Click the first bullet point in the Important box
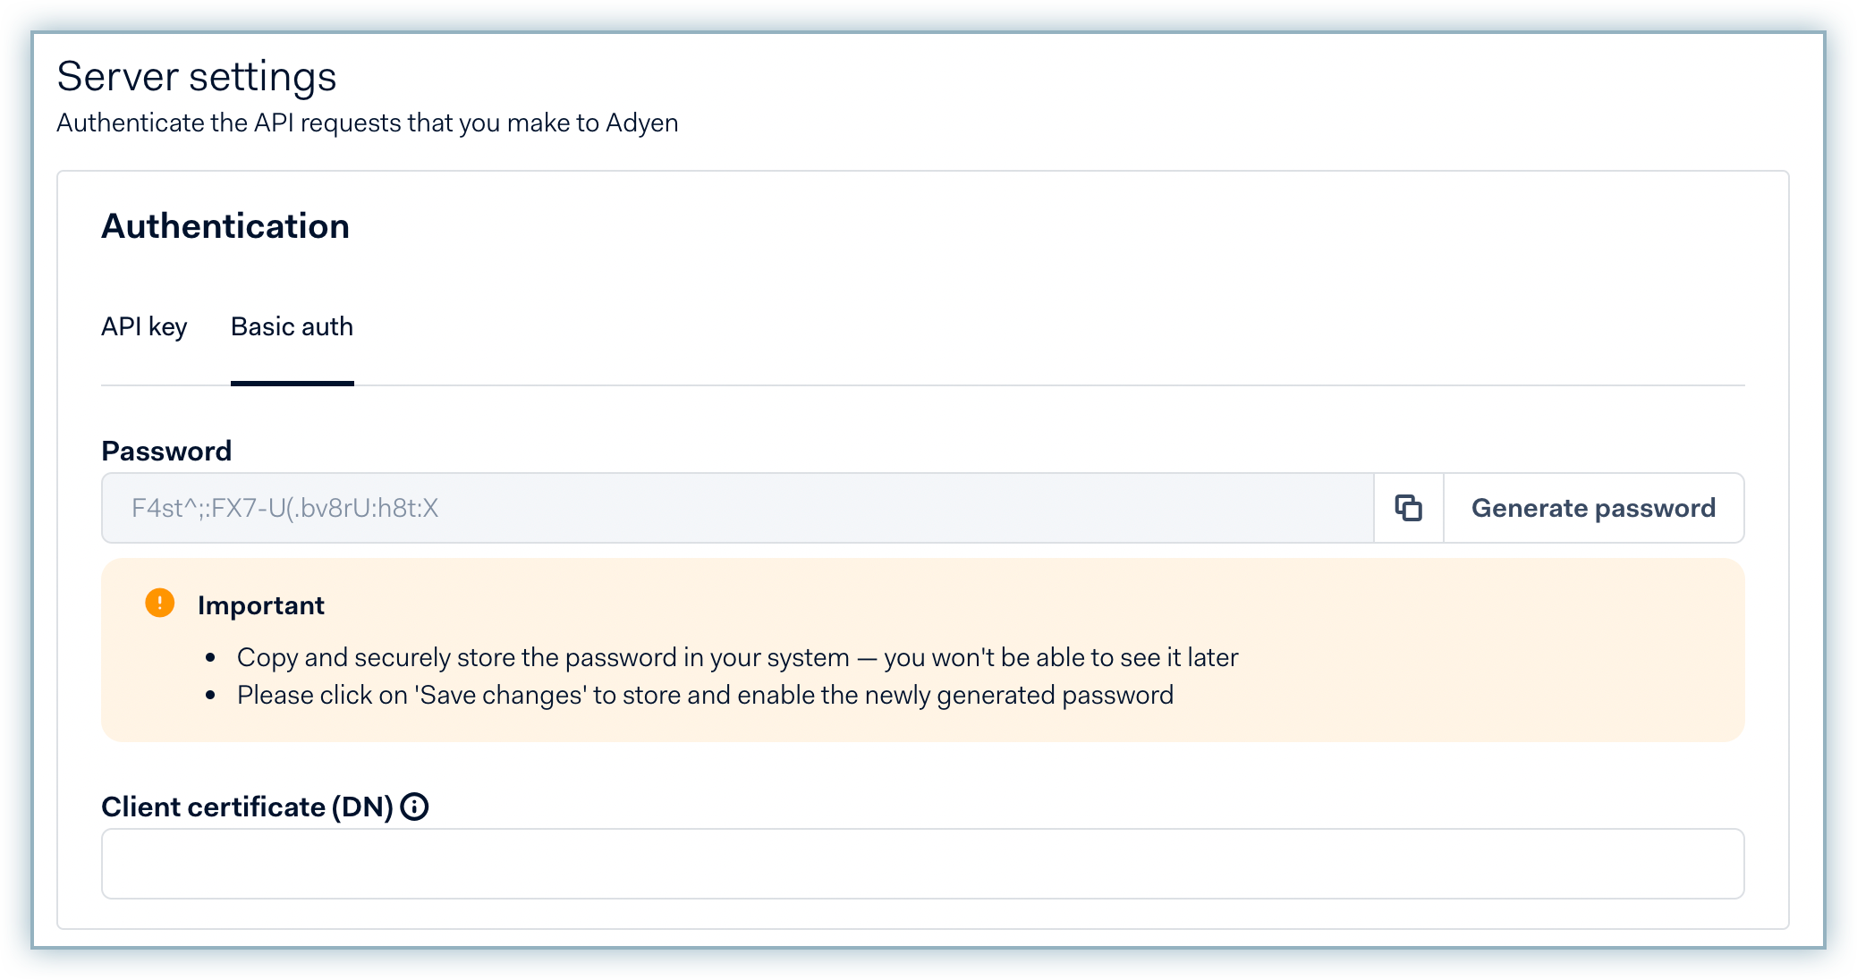Viewport: 1857px width, 980px height. click(211, 658)
